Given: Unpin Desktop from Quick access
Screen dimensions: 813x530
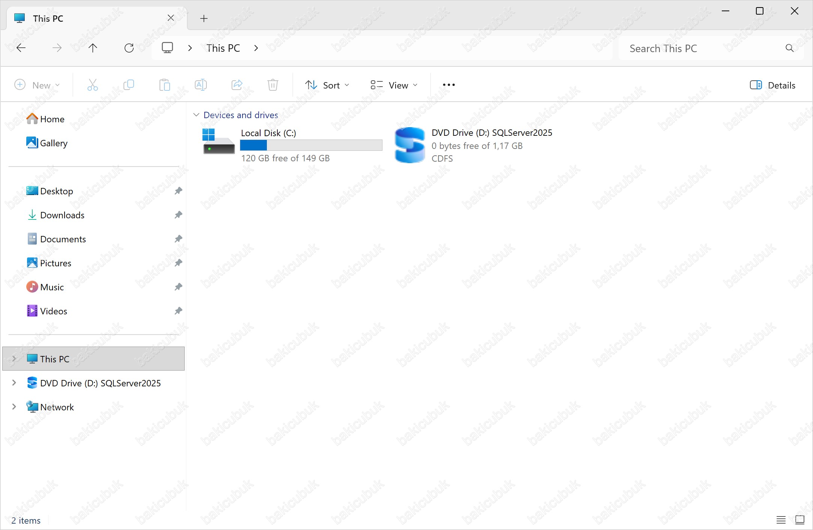Looking at the screenshot, I should point(178,191).
